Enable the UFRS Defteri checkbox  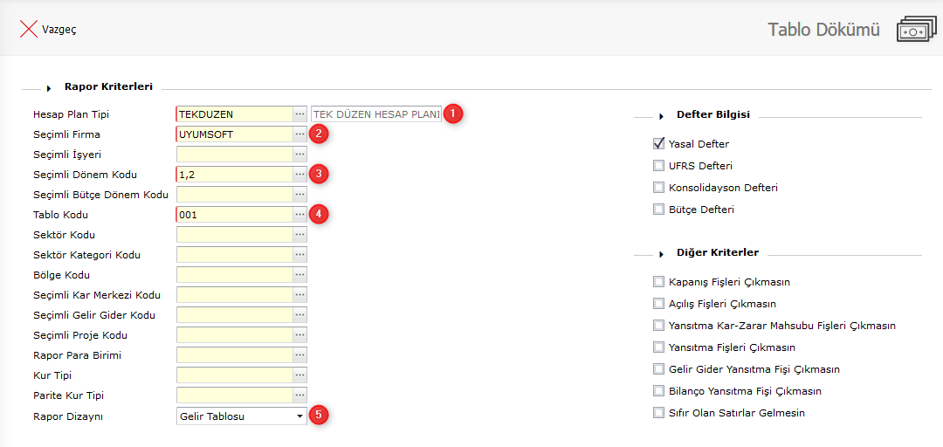click(x=659, y=166)
